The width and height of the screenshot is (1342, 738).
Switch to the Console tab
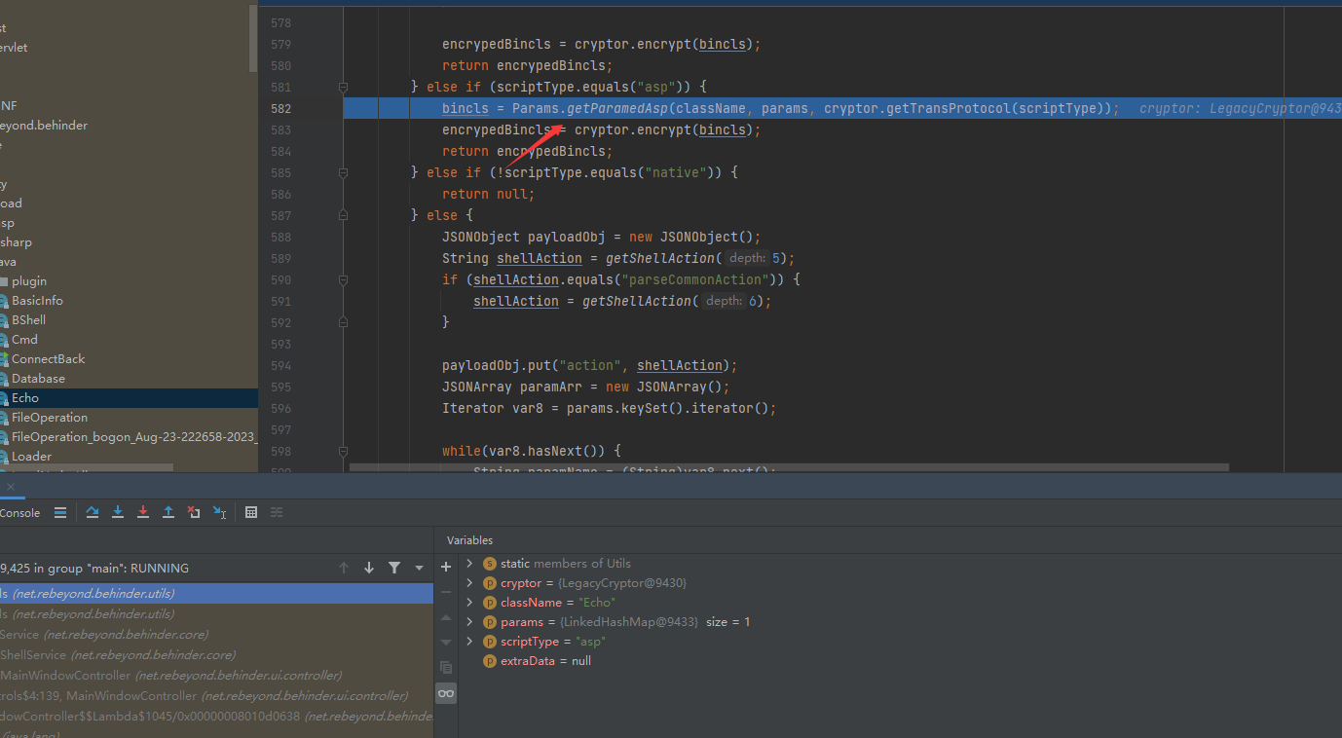click(x=19, y=513)
